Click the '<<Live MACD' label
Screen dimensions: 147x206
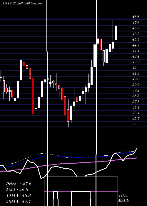[x=124, y=198]
